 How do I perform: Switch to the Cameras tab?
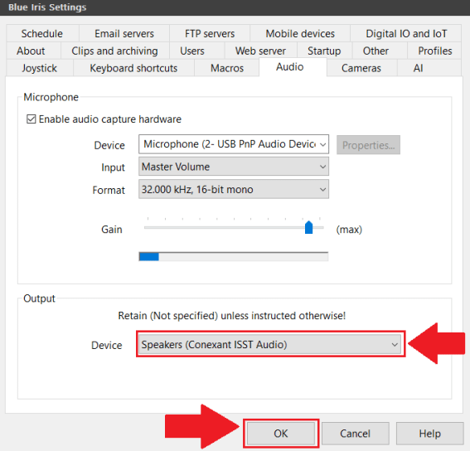pyautogui.click(x=361, y=68)
